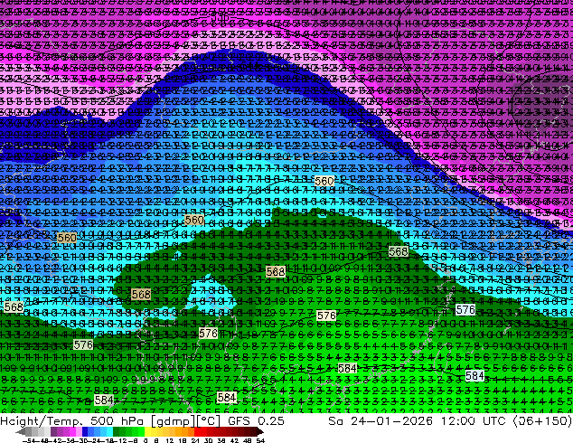Select the darkest purple swatch in the legend

(53, 431)
